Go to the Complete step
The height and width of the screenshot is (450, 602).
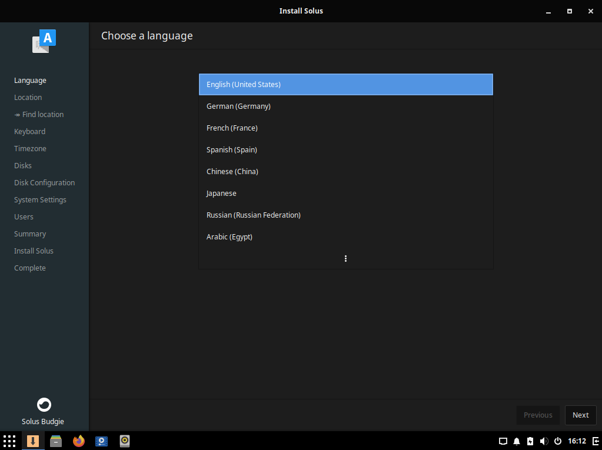[x=30, y=268]
